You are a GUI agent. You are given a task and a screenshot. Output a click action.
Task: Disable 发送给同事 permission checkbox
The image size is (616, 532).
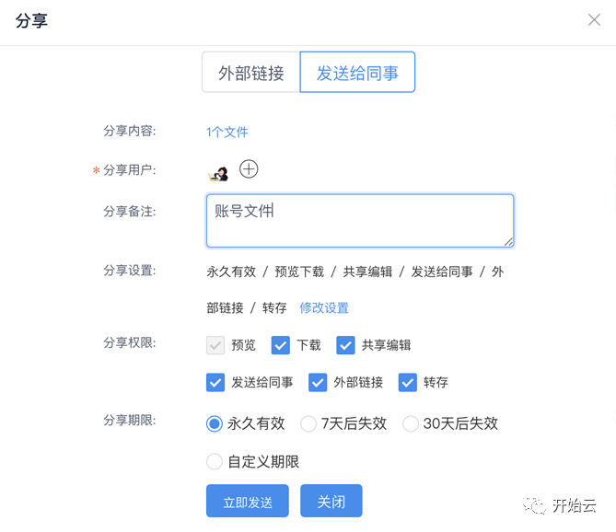click(215, 382)
